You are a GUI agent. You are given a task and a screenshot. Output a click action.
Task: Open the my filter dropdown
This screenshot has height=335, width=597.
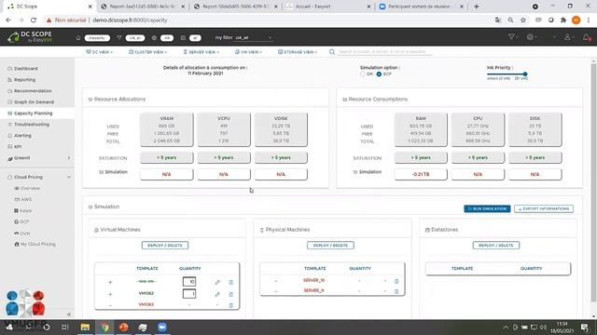pos(254,37)
